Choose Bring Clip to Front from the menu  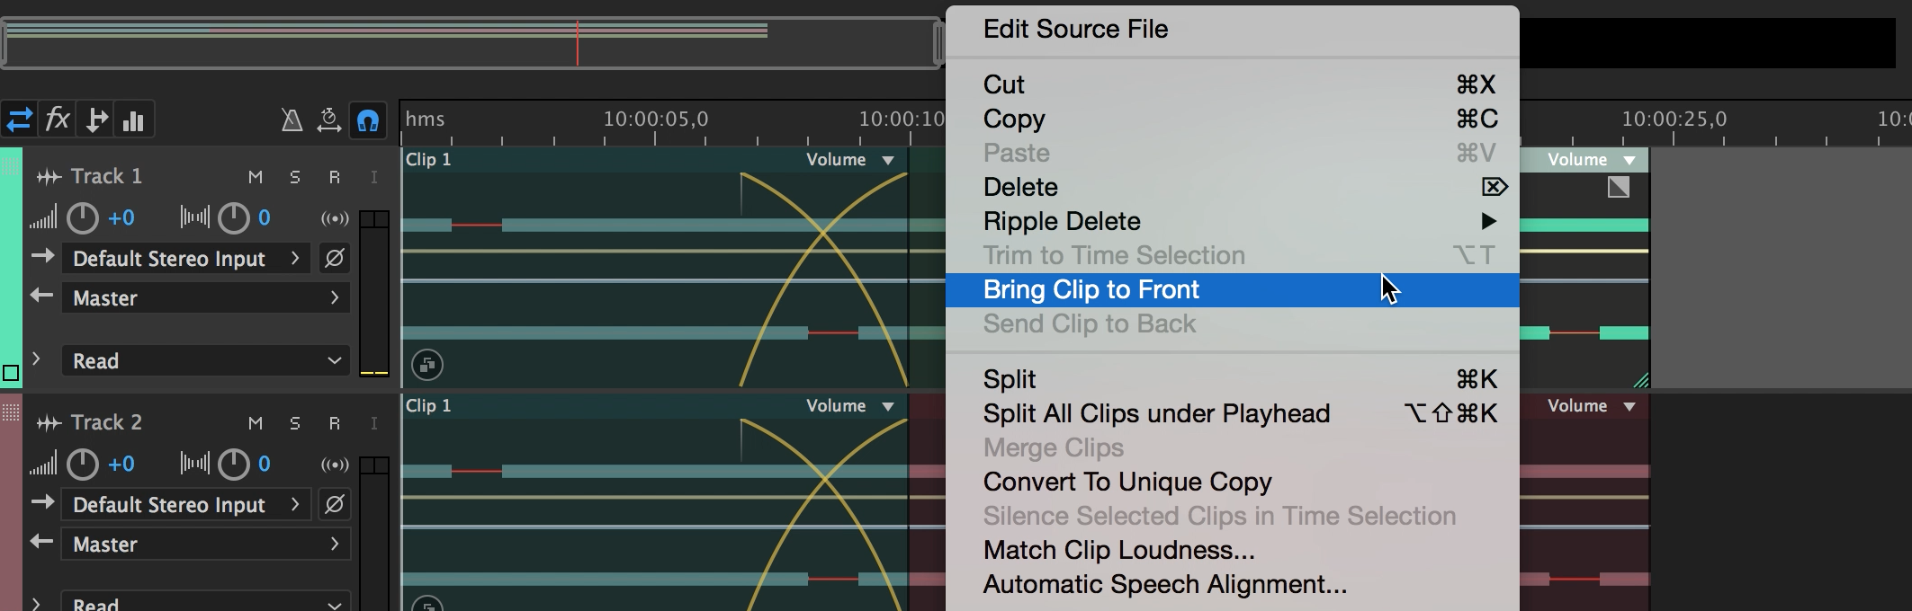coord(1091,289)
